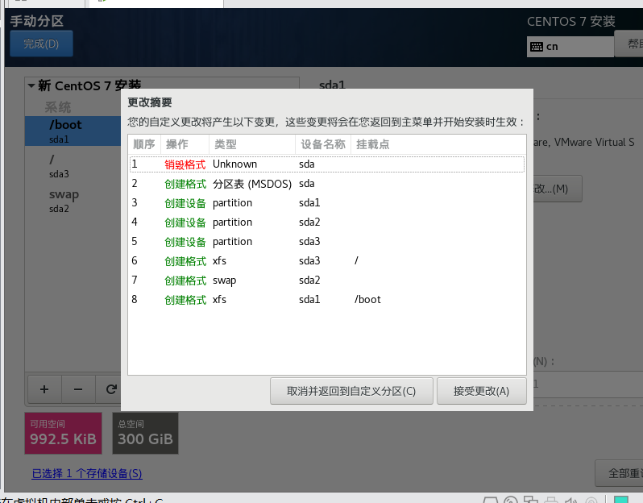Select row 1 销毁格式 Unknown sda

(x=327, y=164)
